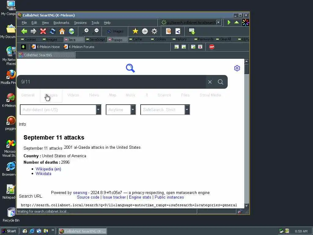Click the Recycle Bin desktop icon
The height and width of the screenshot is (235, 313).
pyautogui.click(x=11, y=215)
